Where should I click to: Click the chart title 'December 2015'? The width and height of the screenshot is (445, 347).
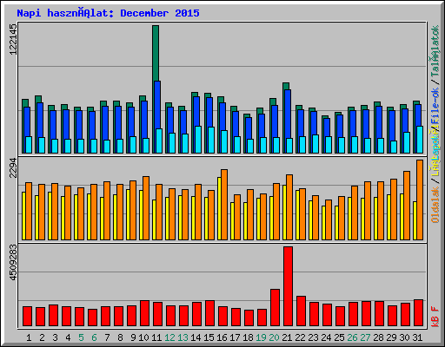click(x=160, y=13)
